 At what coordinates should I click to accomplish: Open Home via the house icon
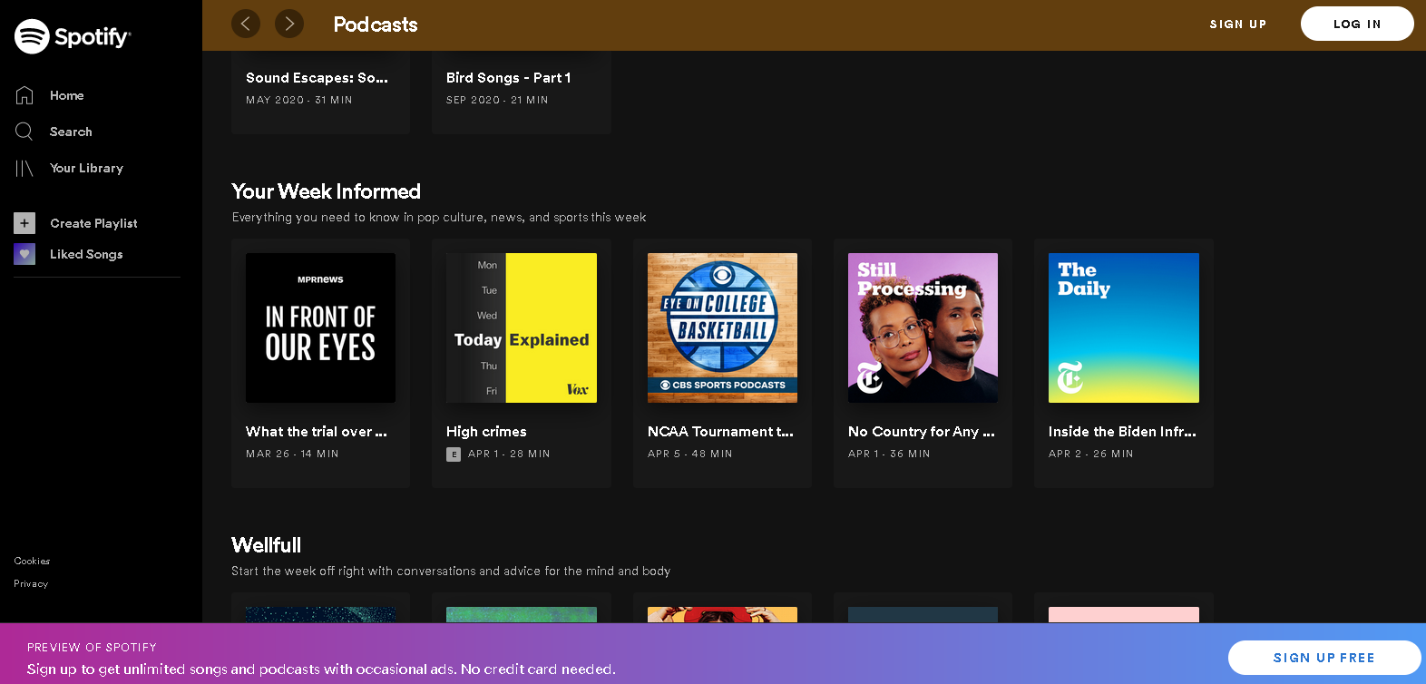click(24, 95)
